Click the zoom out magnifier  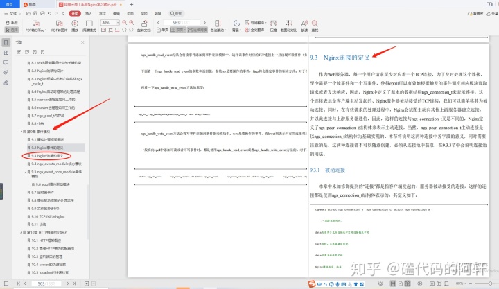coord(125,23)
